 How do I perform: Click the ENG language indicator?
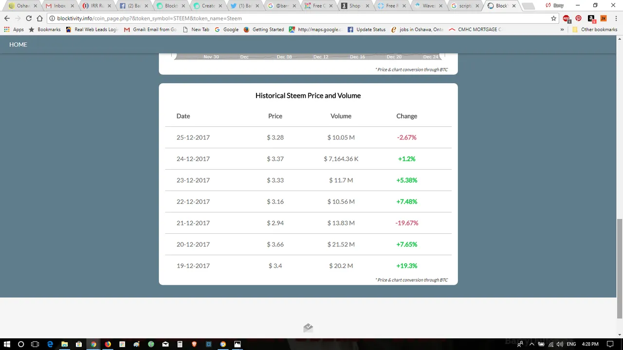coord(571,344)
